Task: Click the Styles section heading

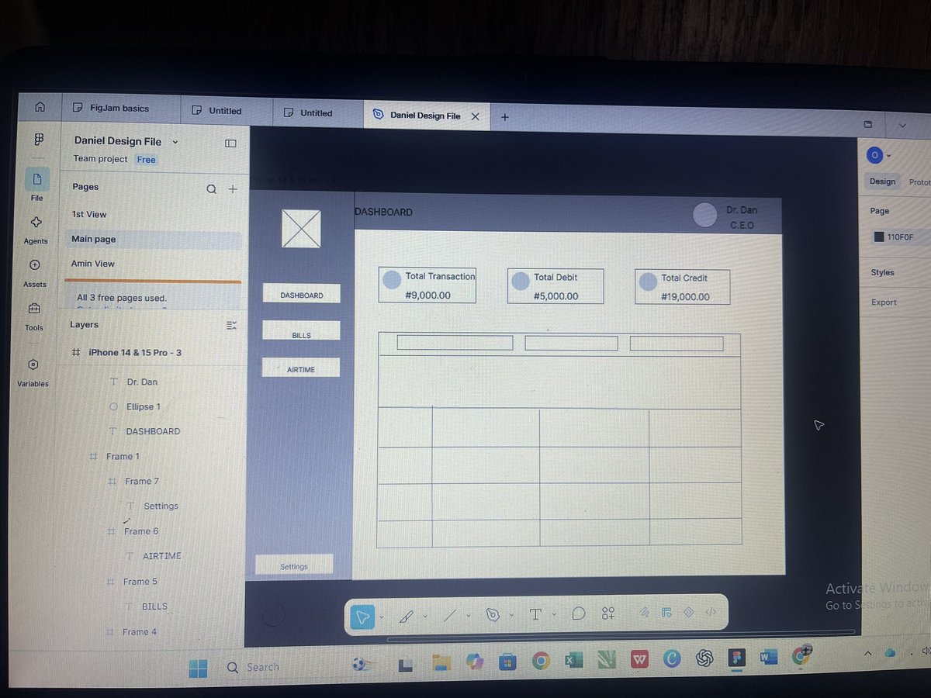Action: pyautogui.click(x=882, y=273)
